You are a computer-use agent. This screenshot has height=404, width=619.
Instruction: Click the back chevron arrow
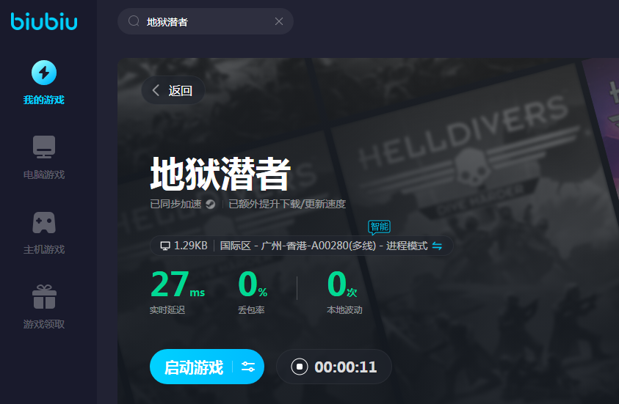[156, 90]
